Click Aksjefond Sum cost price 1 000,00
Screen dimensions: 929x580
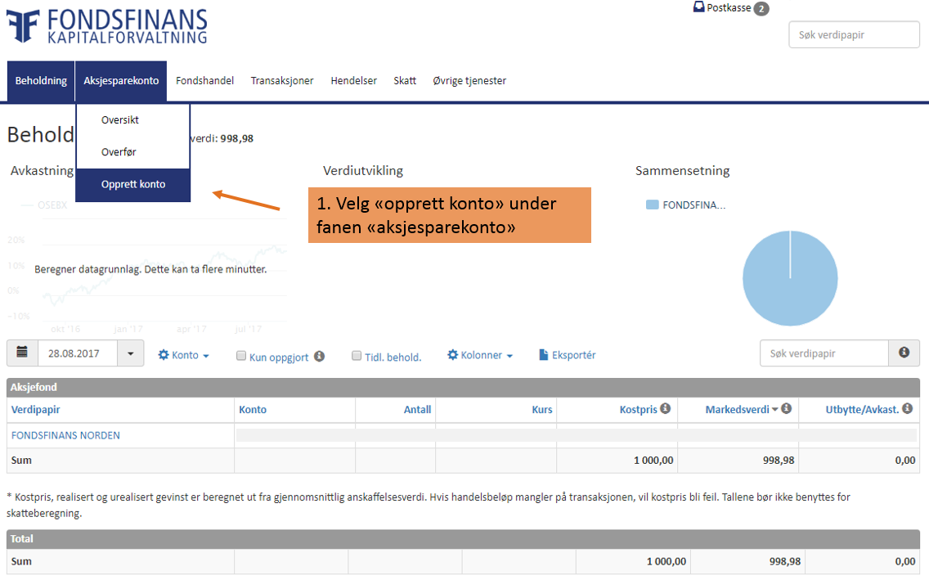click(x=653, y=461)
